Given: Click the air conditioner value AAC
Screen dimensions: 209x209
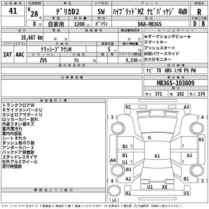Looking at the screenshot, I should click(x=20, y=55).
